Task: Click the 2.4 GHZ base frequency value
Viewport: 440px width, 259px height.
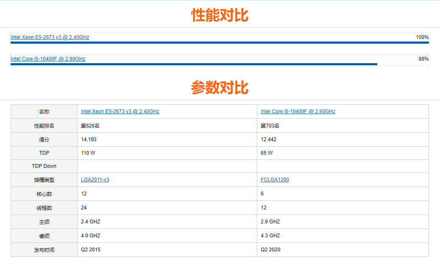Action: point(90,222)
